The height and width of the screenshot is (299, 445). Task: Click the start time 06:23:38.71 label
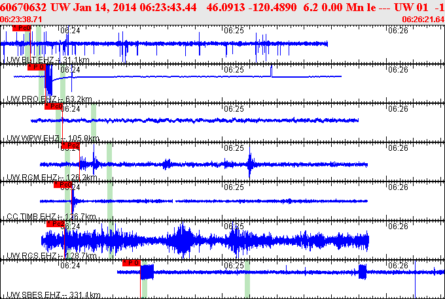point(22,20)
